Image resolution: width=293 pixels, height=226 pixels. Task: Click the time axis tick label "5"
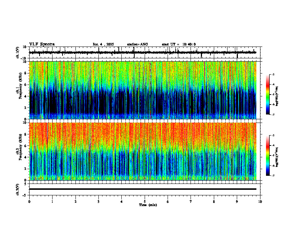coord(145,202)
